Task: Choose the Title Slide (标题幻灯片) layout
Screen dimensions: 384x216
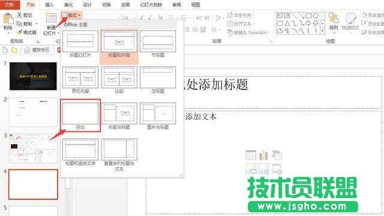Action: (x=80, y=44)
